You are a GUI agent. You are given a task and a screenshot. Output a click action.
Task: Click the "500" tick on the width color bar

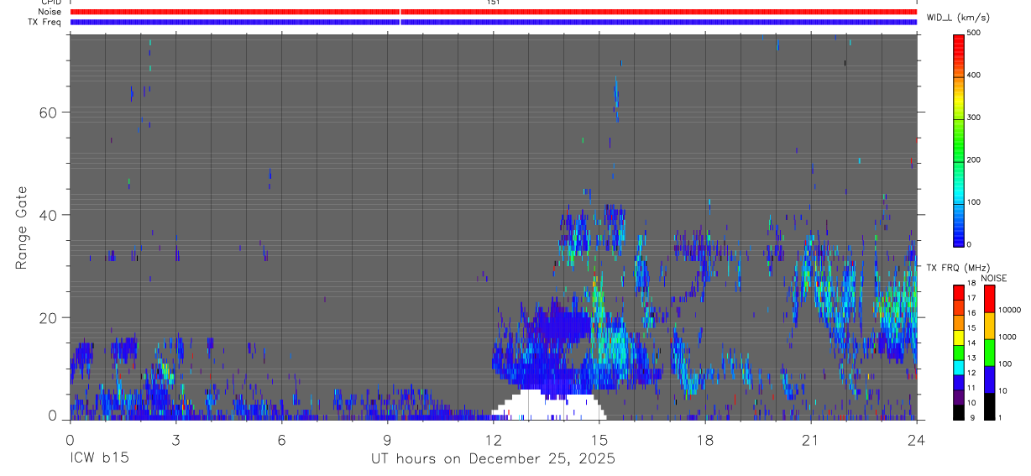pos(974,33)
